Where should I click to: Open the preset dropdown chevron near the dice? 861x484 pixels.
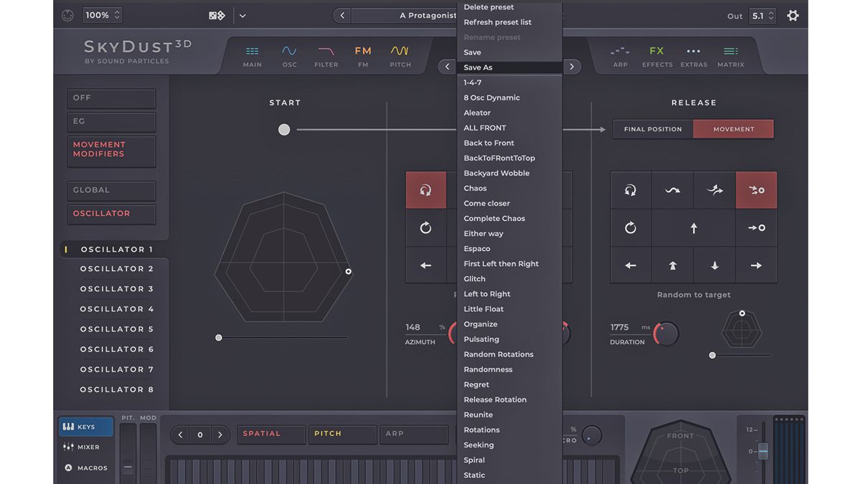click(241, 14)
